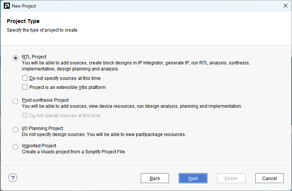Select the RTL Project radio button
Image resolution: width=292 pixels, height=191 pixels.
[16, 58]
